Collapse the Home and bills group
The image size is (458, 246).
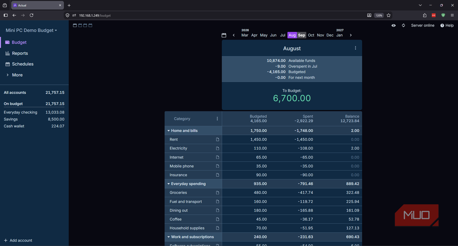[x=169, y=131]
